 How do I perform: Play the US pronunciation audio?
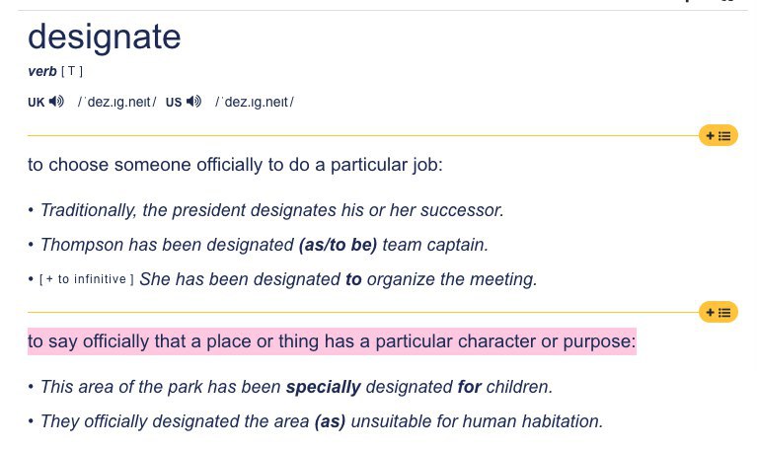coord(194,102)
